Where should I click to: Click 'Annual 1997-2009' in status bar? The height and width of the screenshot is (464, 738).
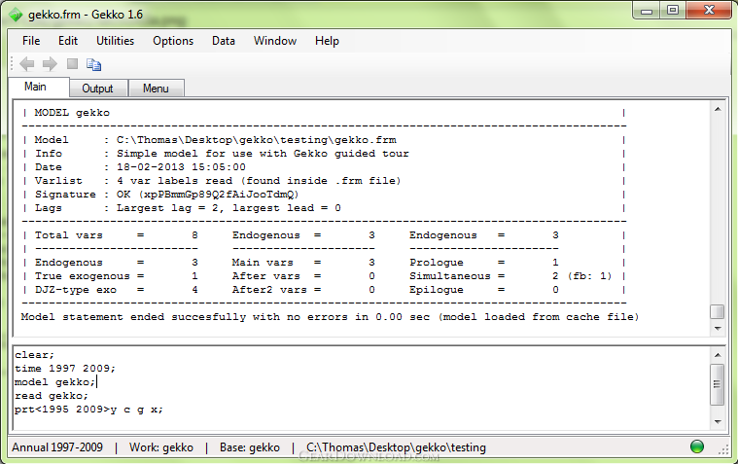point(57,447)
